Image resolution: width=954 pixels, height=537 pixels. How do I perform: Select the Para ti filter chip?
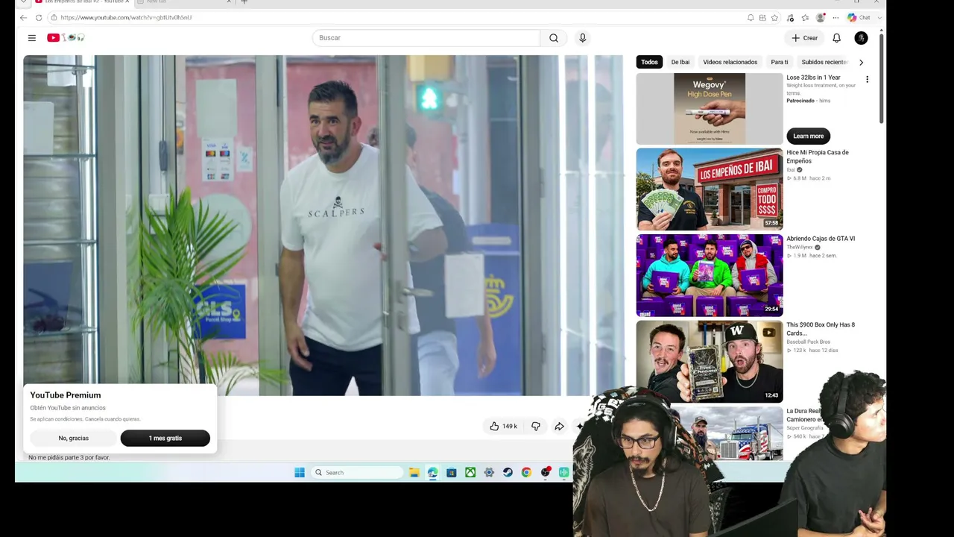[x=779, y=62]
